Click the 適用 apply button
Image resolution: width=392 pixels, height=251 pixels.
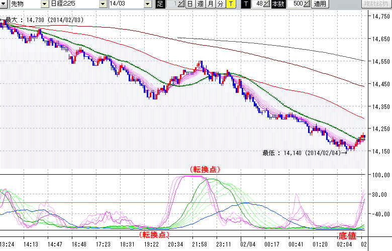coord(320,4)
